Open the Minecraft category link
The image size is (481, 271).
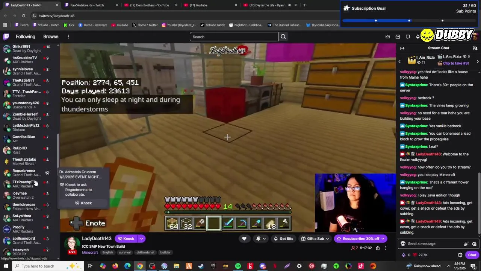[90, 252]
